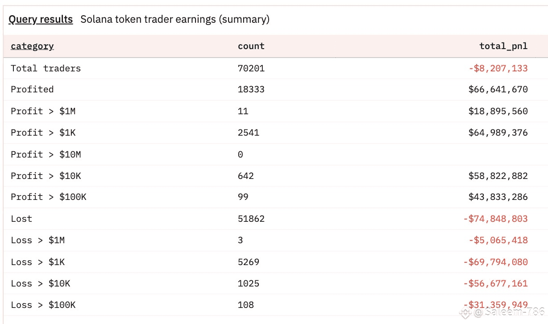Select the Profit > $1M row
548x324 pixels.
(x=274, y=111)
